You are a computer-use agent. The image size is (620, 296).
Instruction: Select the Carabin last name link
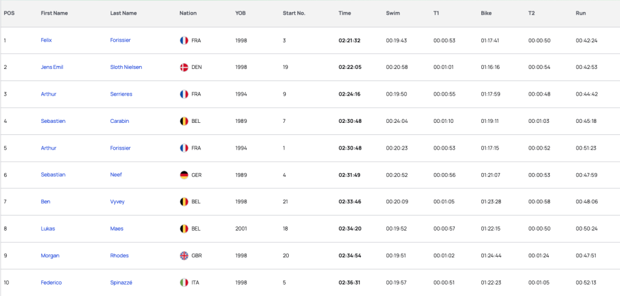point(120,121)
